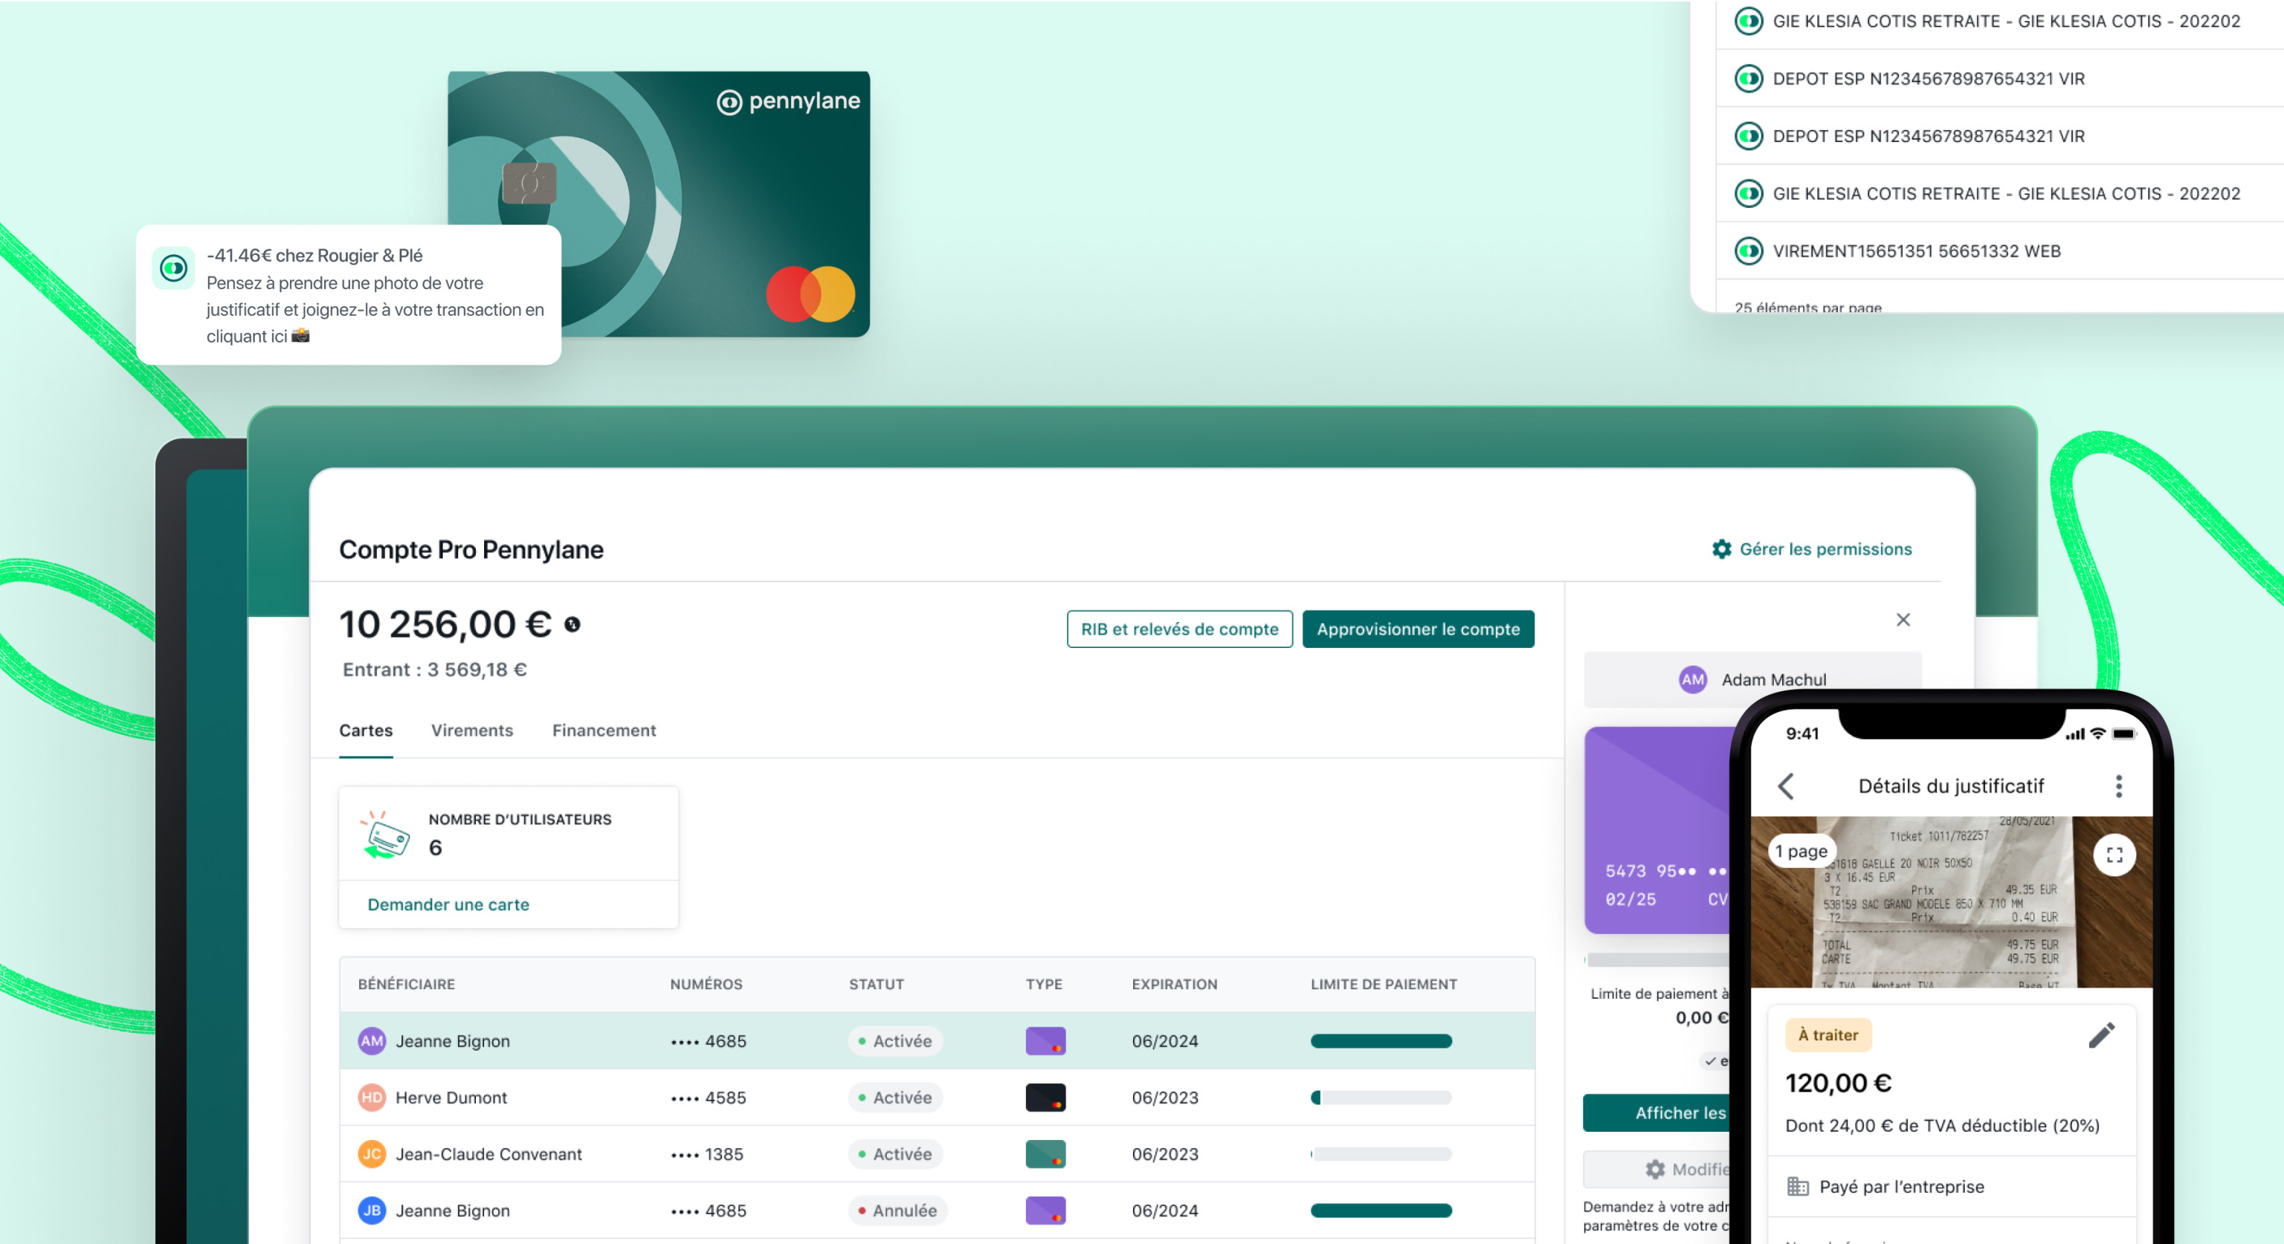This screenshot has height=1244, width=2284.
Task: Tap the pencil edit icon next to À traiter
Action: [2101, 1035]
